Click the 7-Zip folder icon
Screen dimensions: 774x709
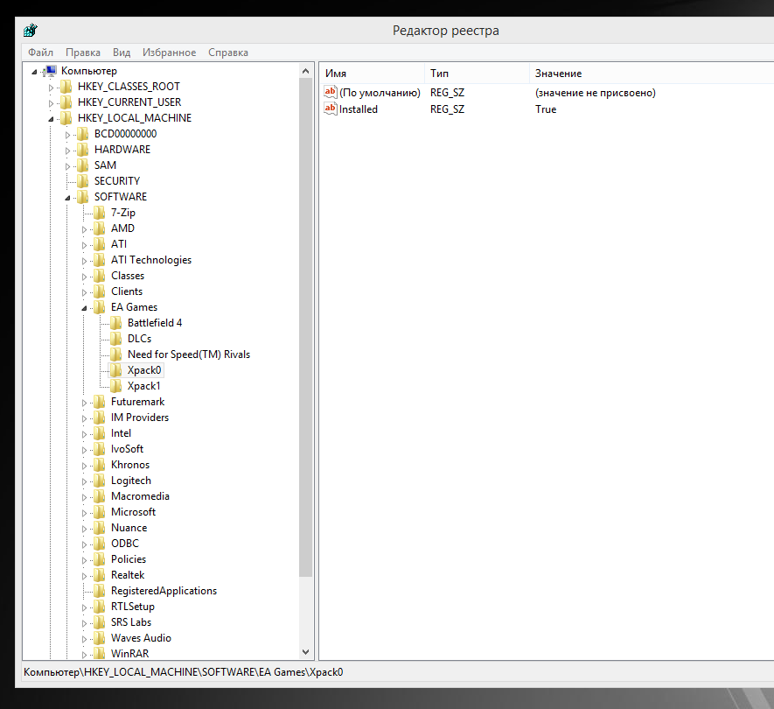pyautogui.click(x=100, y=213)
